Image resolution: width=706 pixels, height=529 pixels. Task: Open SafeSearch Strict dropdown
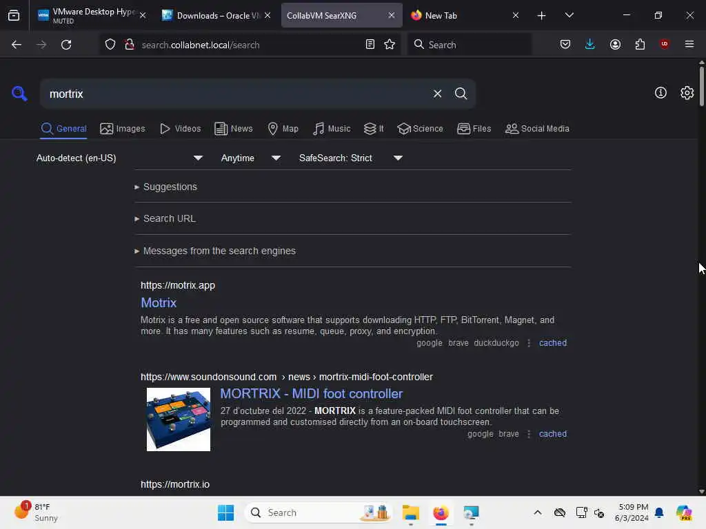350,158
